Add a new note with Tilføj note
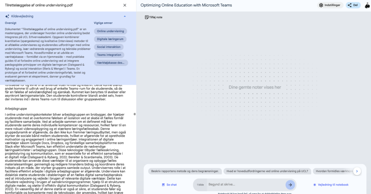The image size is (371, 194). 154,17
